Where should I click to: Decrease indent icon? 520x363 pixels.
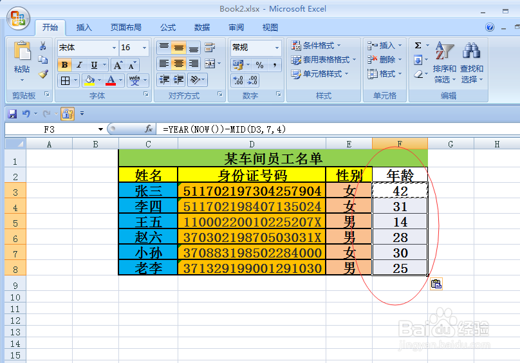pyautogui.click(x=164, y=80)
